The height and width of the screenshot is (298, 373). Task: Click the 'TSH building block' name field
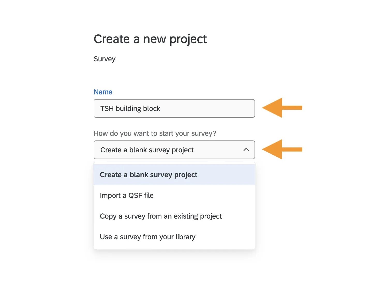[x=174, y=108]
